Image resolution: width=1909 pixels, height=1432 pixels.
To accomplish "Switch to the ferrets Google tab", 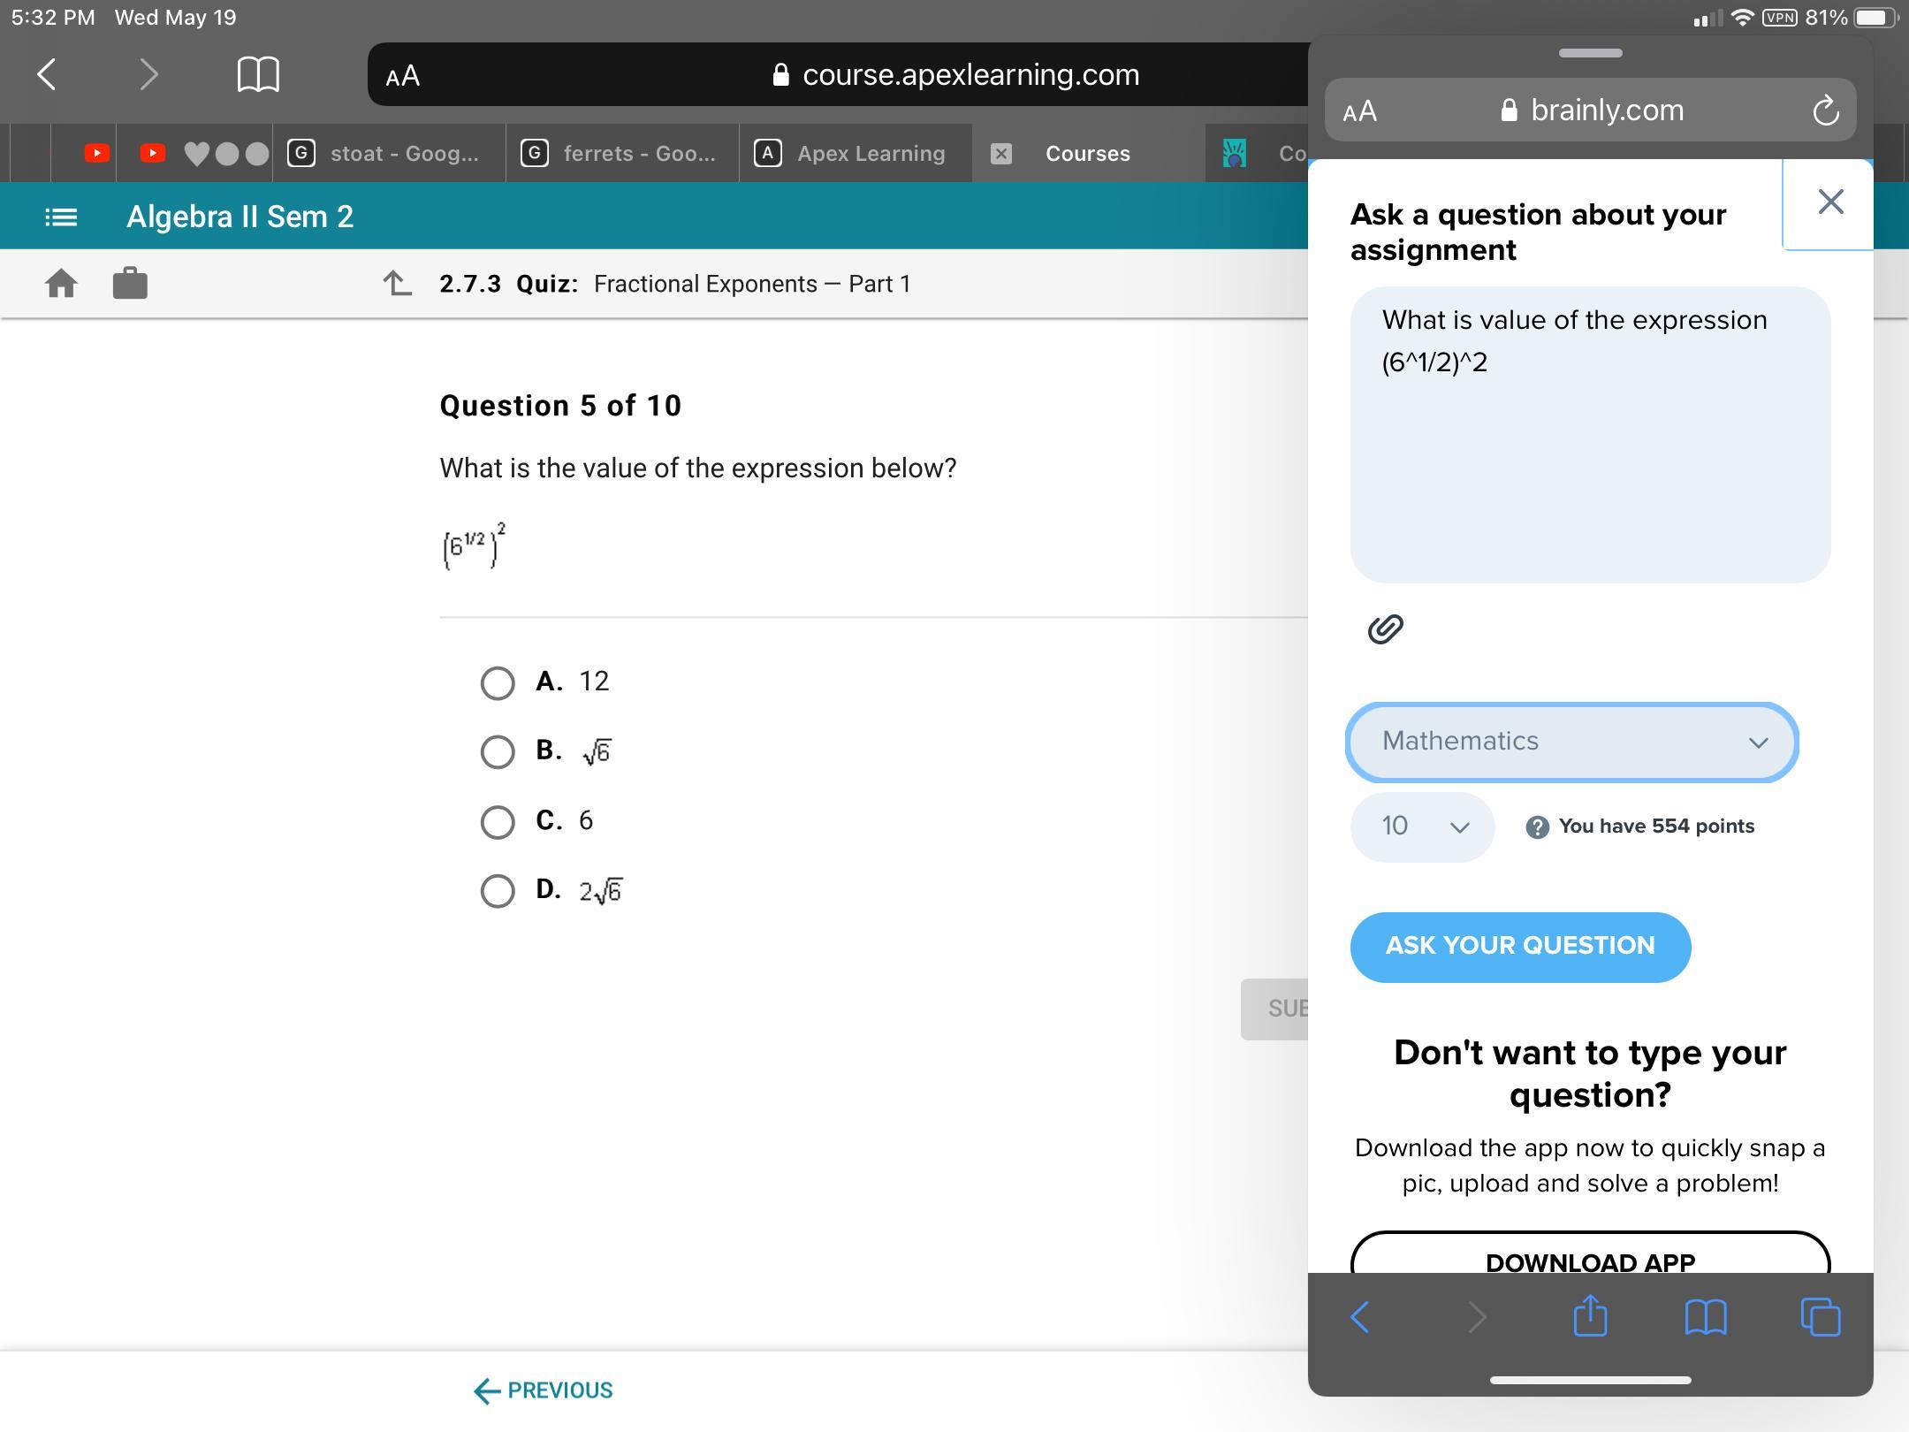I will [622, 154].
